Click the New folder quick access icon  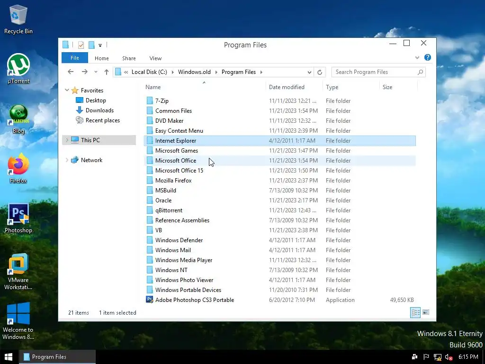click(x=91, y=45)
